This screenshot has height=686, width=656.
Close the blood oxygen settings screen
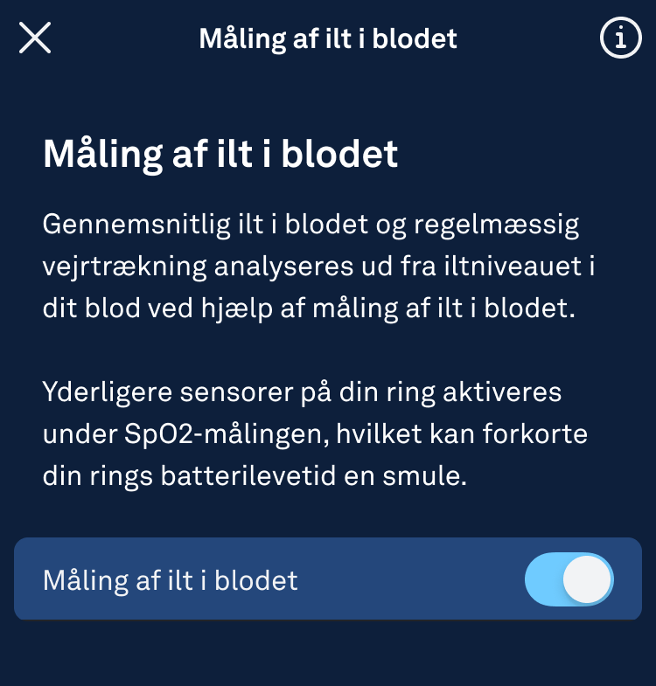[35, 38]
